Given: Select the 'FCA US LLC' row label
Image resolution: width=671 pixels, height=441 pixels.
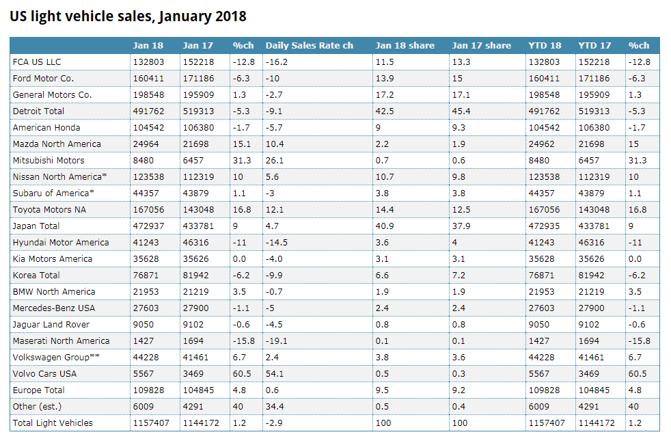Looking at the screenshot, I should (x=38, y=62).
